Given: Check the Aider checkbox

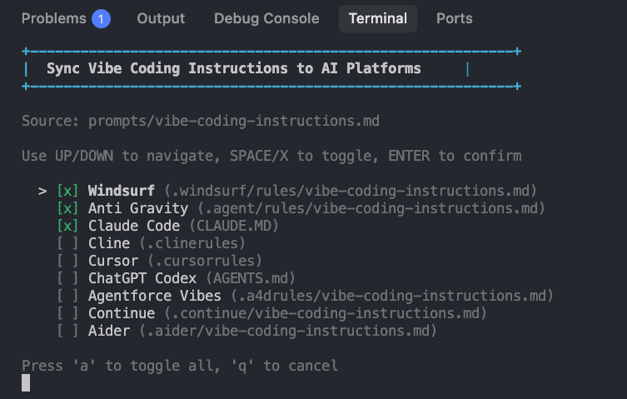Looking at the screenshot, I should click(x=67, y=331).
